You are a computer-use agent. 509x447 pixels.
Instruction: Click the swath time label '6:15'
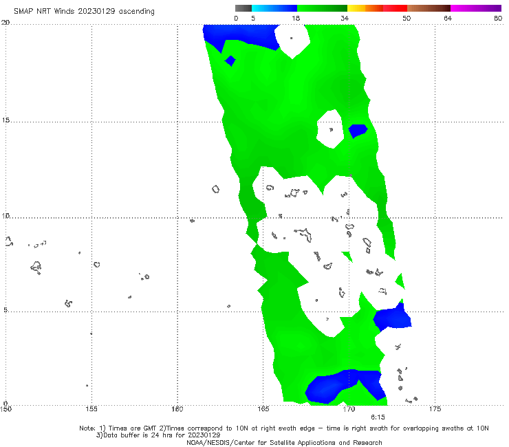(x=378, y=417)
